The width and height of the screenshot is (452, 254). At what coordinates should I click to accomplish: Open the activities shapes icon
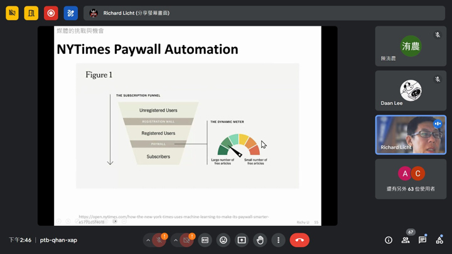(x=439, y=240)
